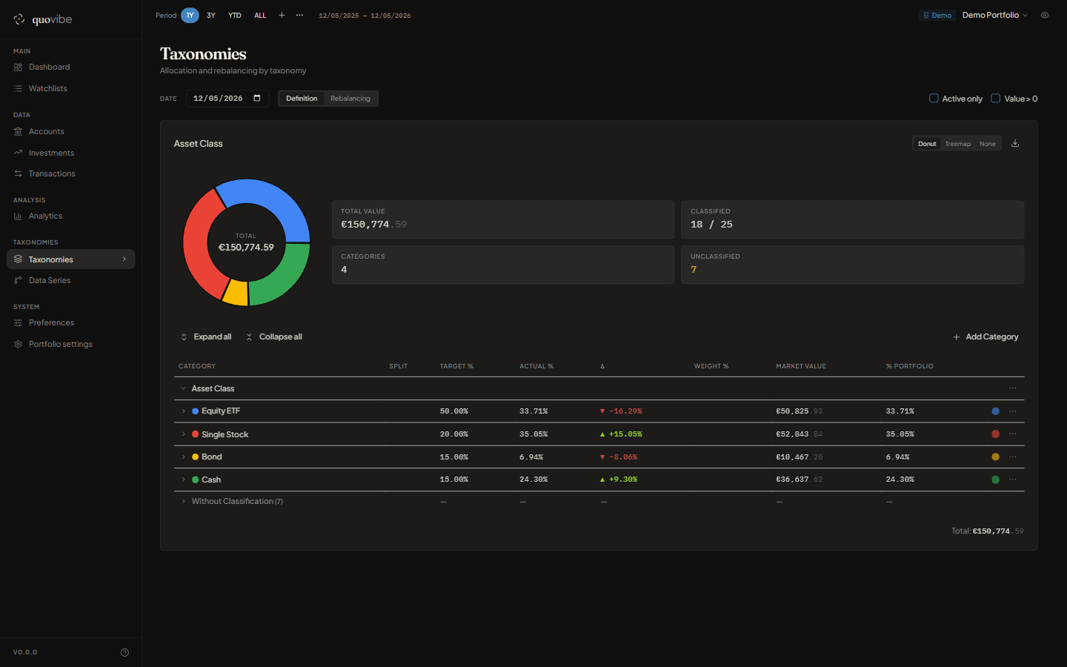Image resolution: width=1067 pixels, height=667 pixels.
Task: Open the calendar picker in date field
Action: point(257,99)
